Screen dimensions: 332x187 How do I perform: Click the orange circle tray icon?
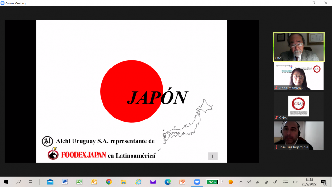(x=230, y=182)
